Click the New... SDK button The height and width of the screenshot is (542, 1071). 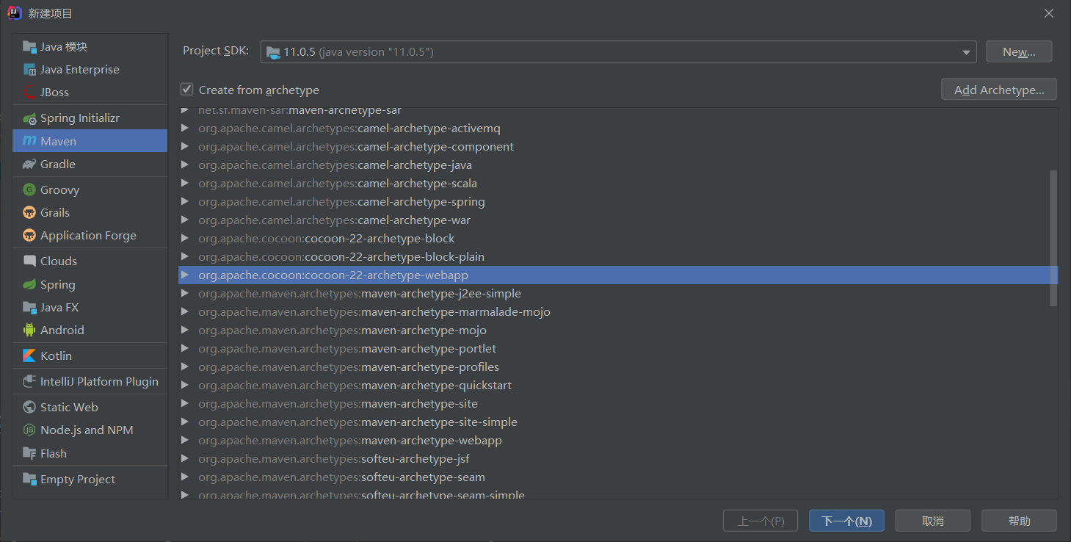click(x=1019, y=52)
